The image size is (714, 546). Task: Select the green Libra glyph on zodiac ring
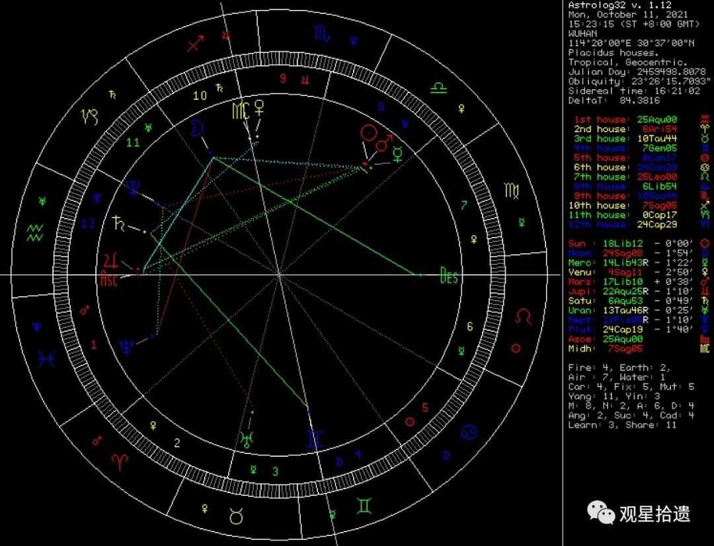(439, 87)
